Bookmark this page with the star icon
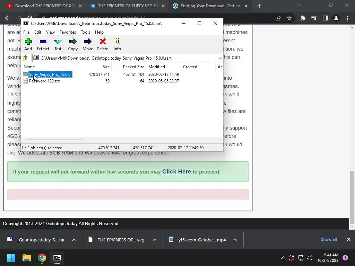 pos(289,18)
